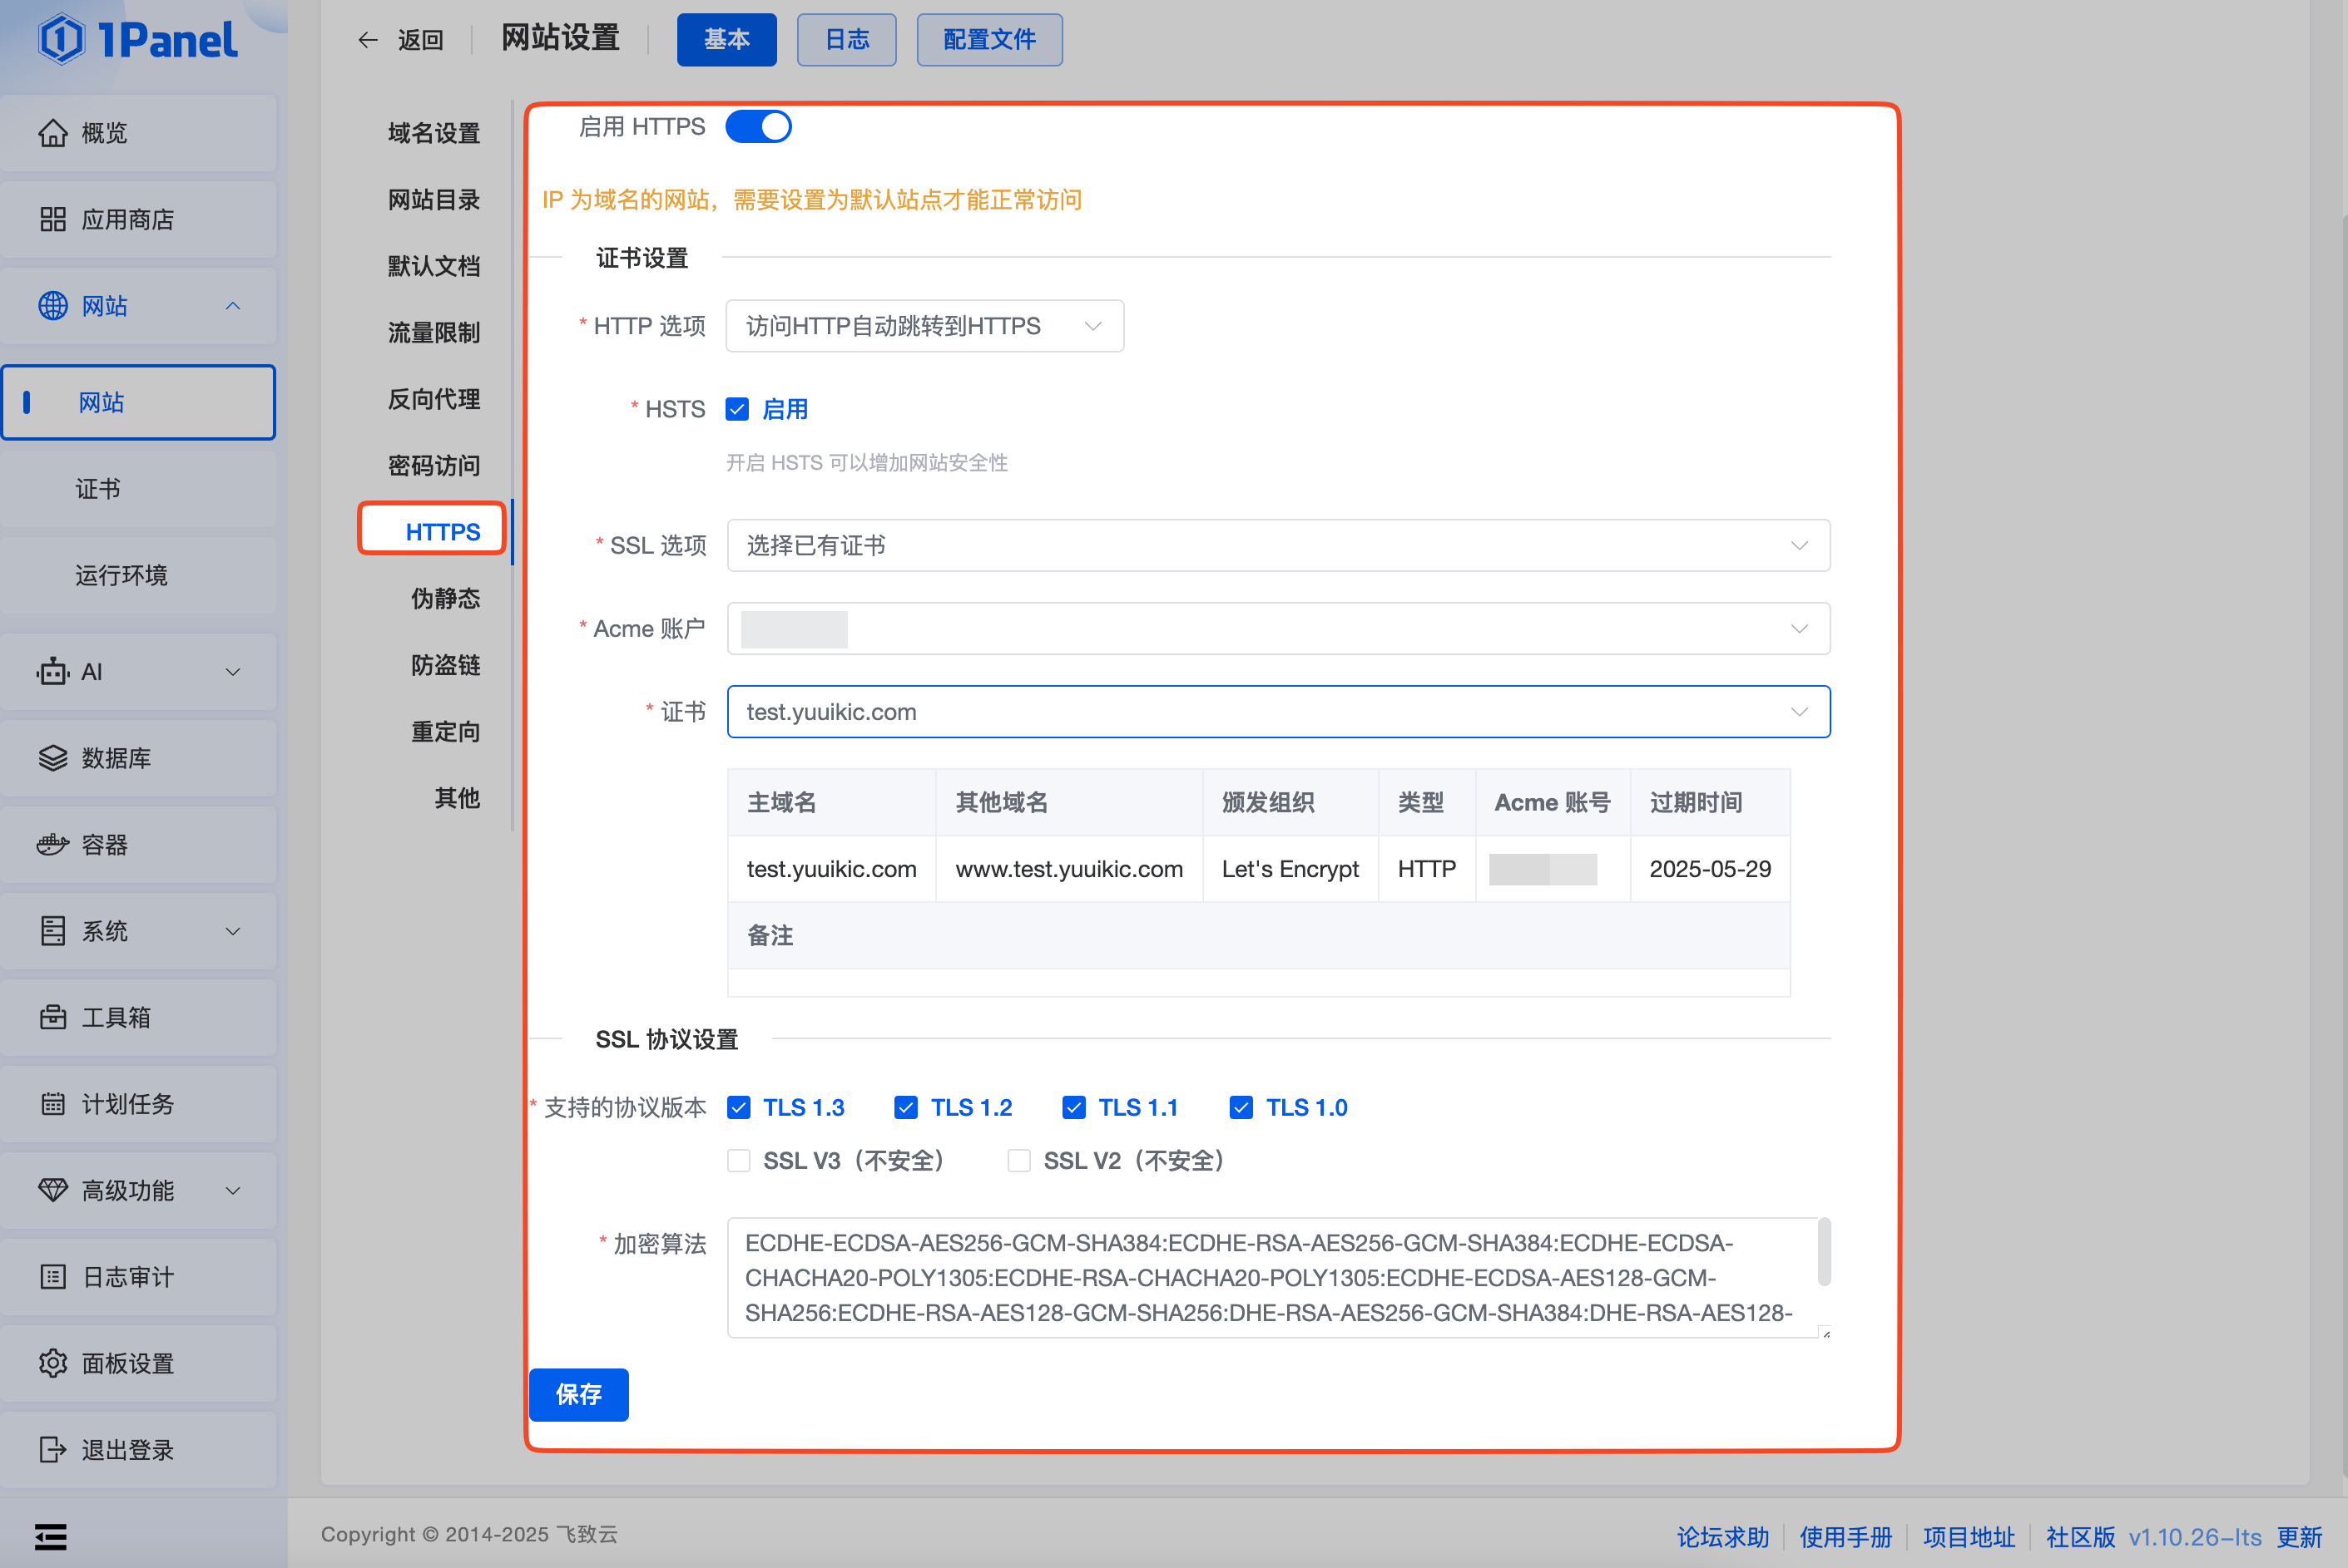The height and width of the screenshot is (1568, 2348).
Task: Open the App Store grid icon
Action: pos(53,219)
